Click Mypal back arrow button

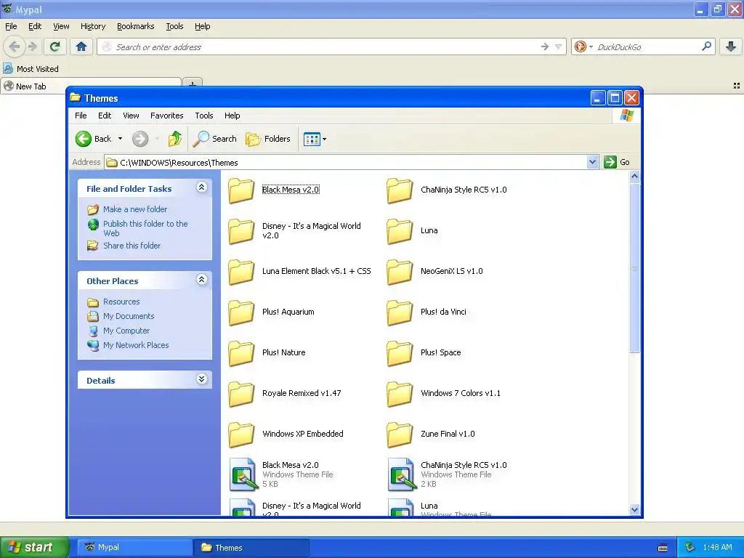[14, 46]
